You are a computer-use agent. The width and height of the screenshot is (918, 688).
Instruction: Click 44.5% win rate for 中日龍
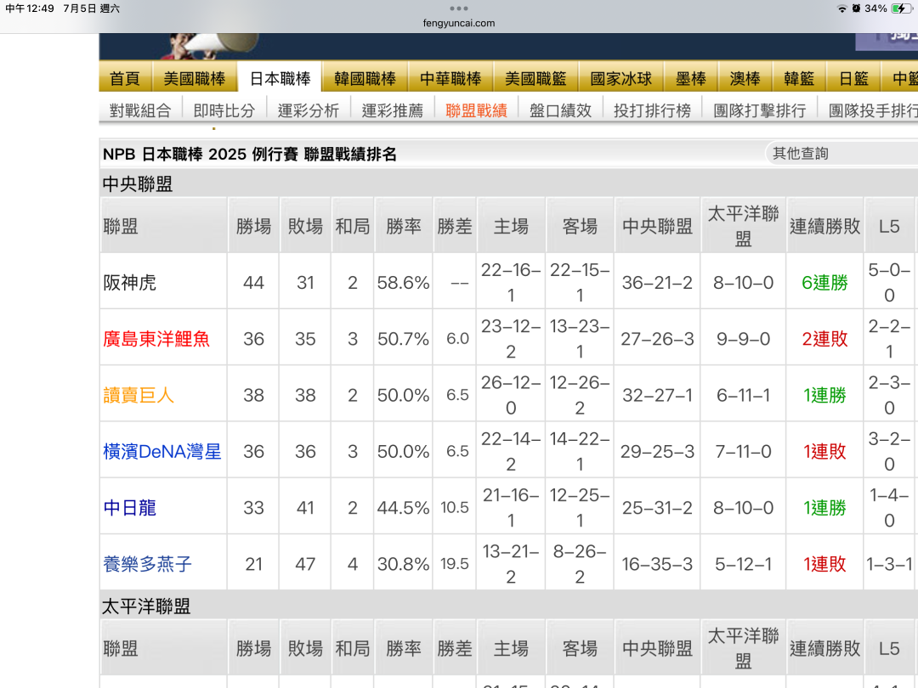pos(404,508)
